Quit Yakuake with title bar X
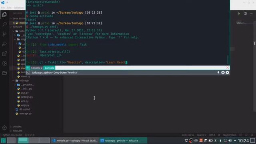256x144 pixels. pos(227,72)
